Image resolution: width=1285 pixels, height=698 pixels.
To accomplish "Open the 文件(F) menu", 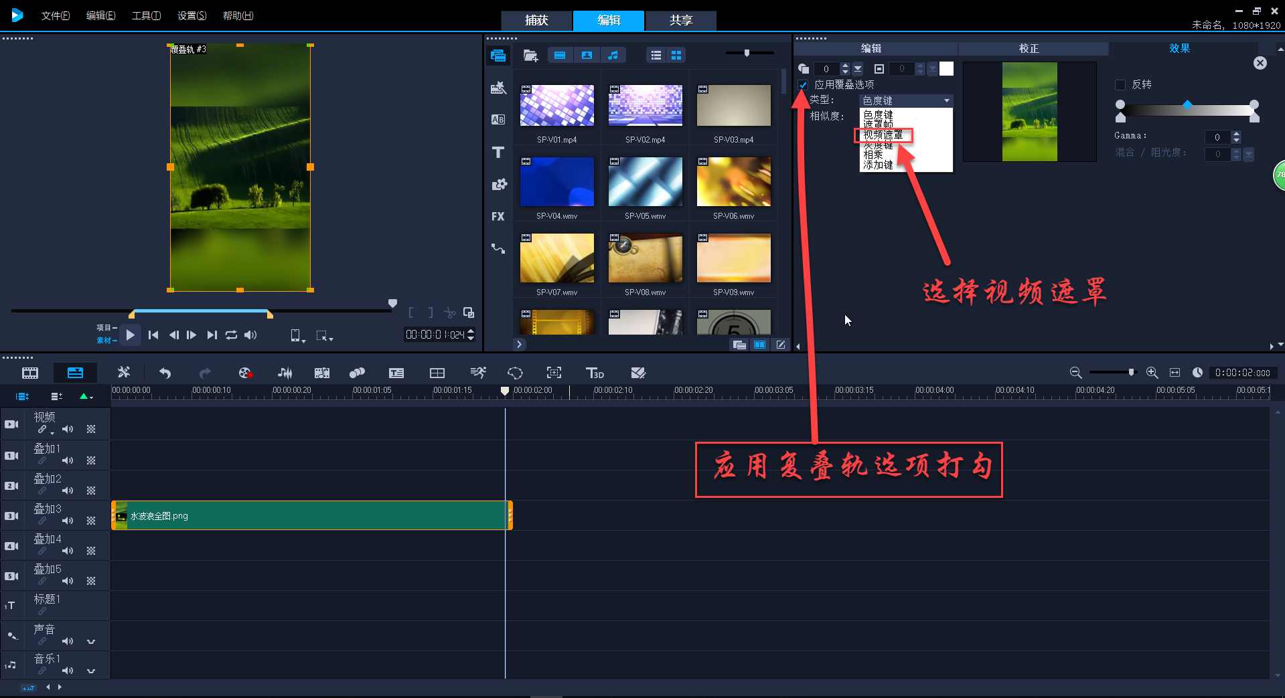I will 56,15.
